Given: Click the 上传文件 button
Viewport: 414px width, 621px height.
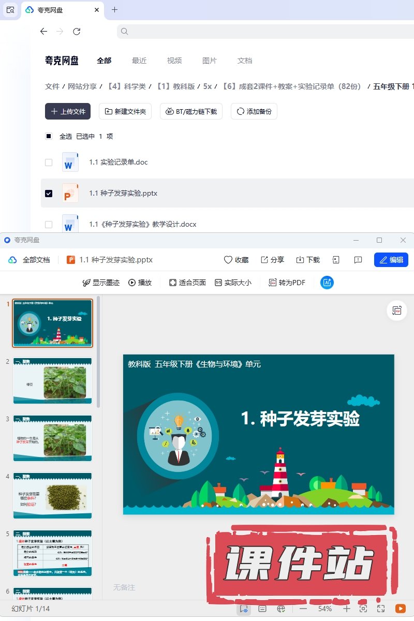Looking at the screenshot, I should (68, 111).
